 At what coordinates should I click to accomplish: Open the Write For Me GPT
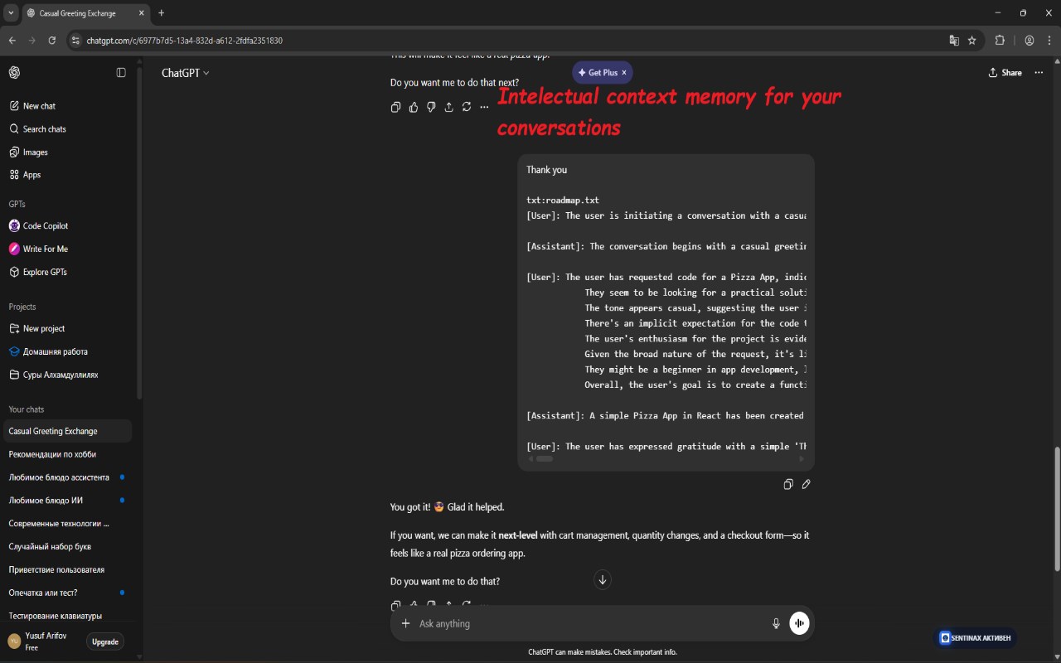point(68,249)
